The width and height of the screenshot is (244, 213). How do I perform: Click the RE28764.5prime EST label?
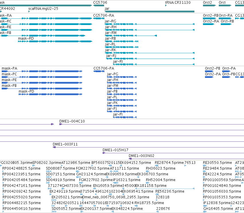[x=169, y=163]
